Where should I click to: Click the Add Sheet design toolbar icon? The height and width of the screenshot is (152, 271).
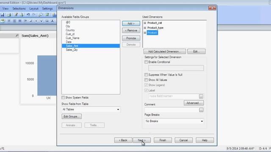[3, 21]
